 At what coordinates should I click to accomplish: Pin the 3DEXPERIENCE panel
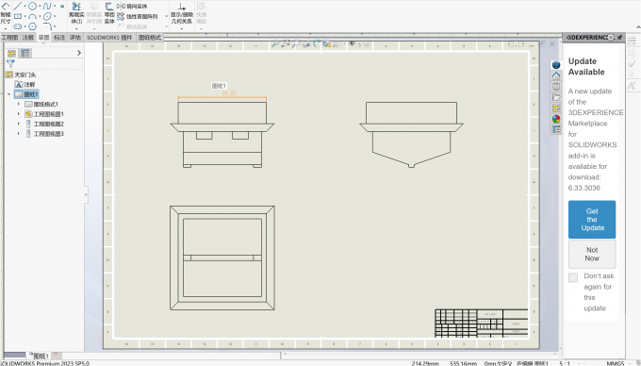(619, 37)
